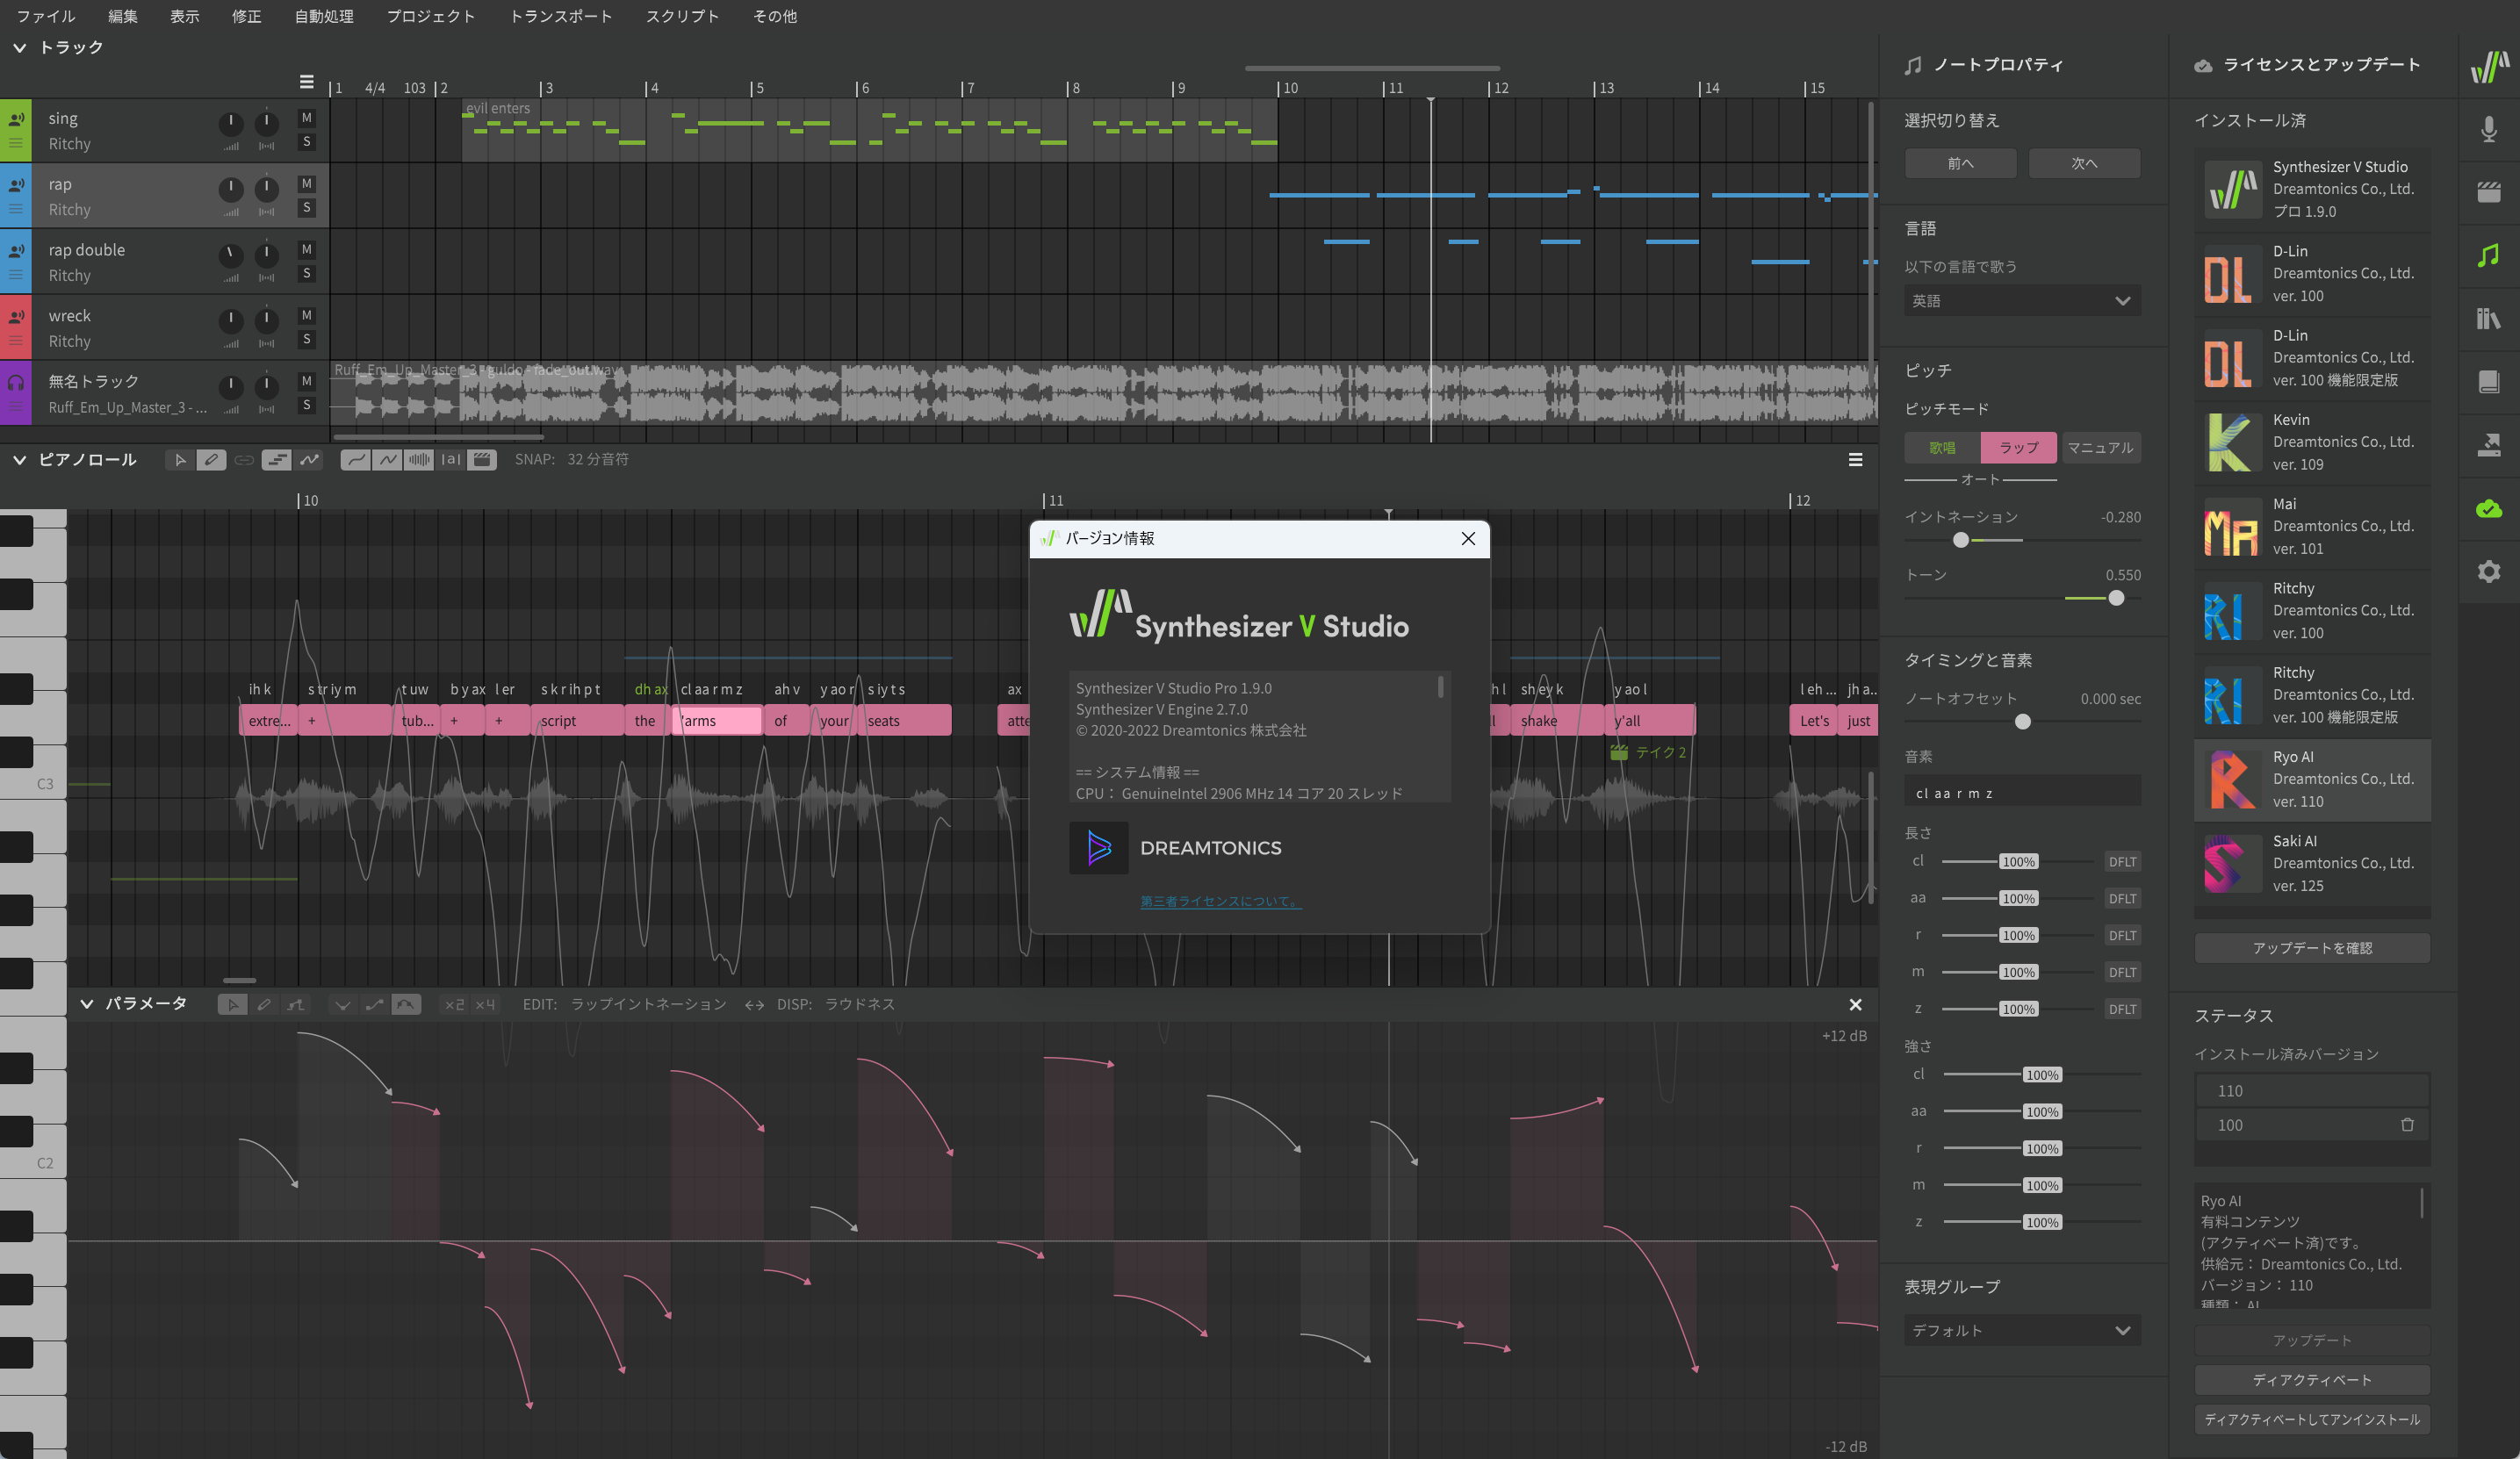Solo the wreck track
This screenshot has height=1459, width=2520.
point(307,339)
